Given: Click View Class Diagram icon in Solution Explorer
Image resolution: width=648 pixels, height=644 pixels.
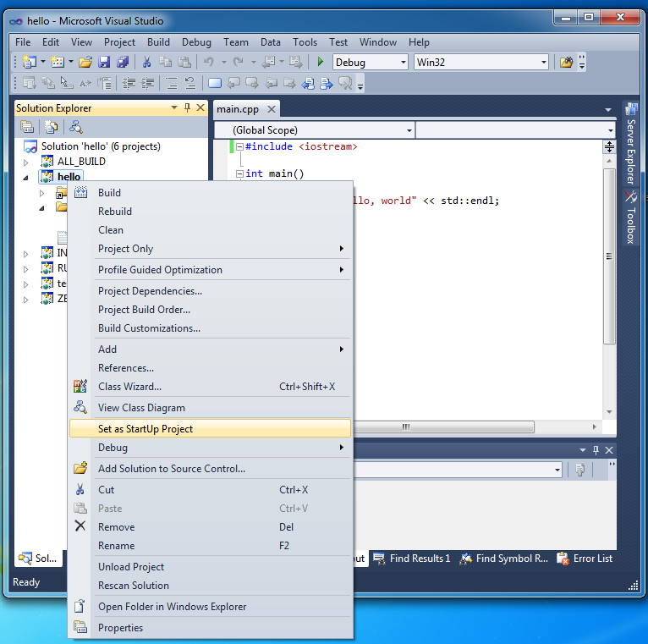Looking at the screenshot, I should point(76,127).
